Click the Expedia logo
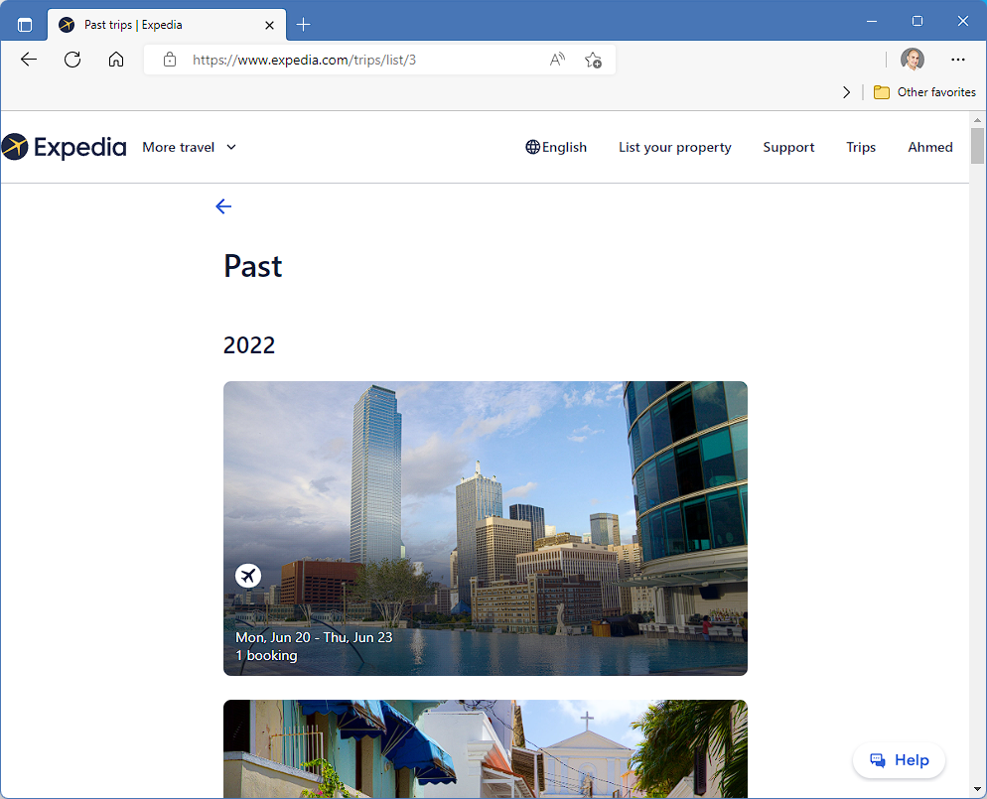 (65, 147)
